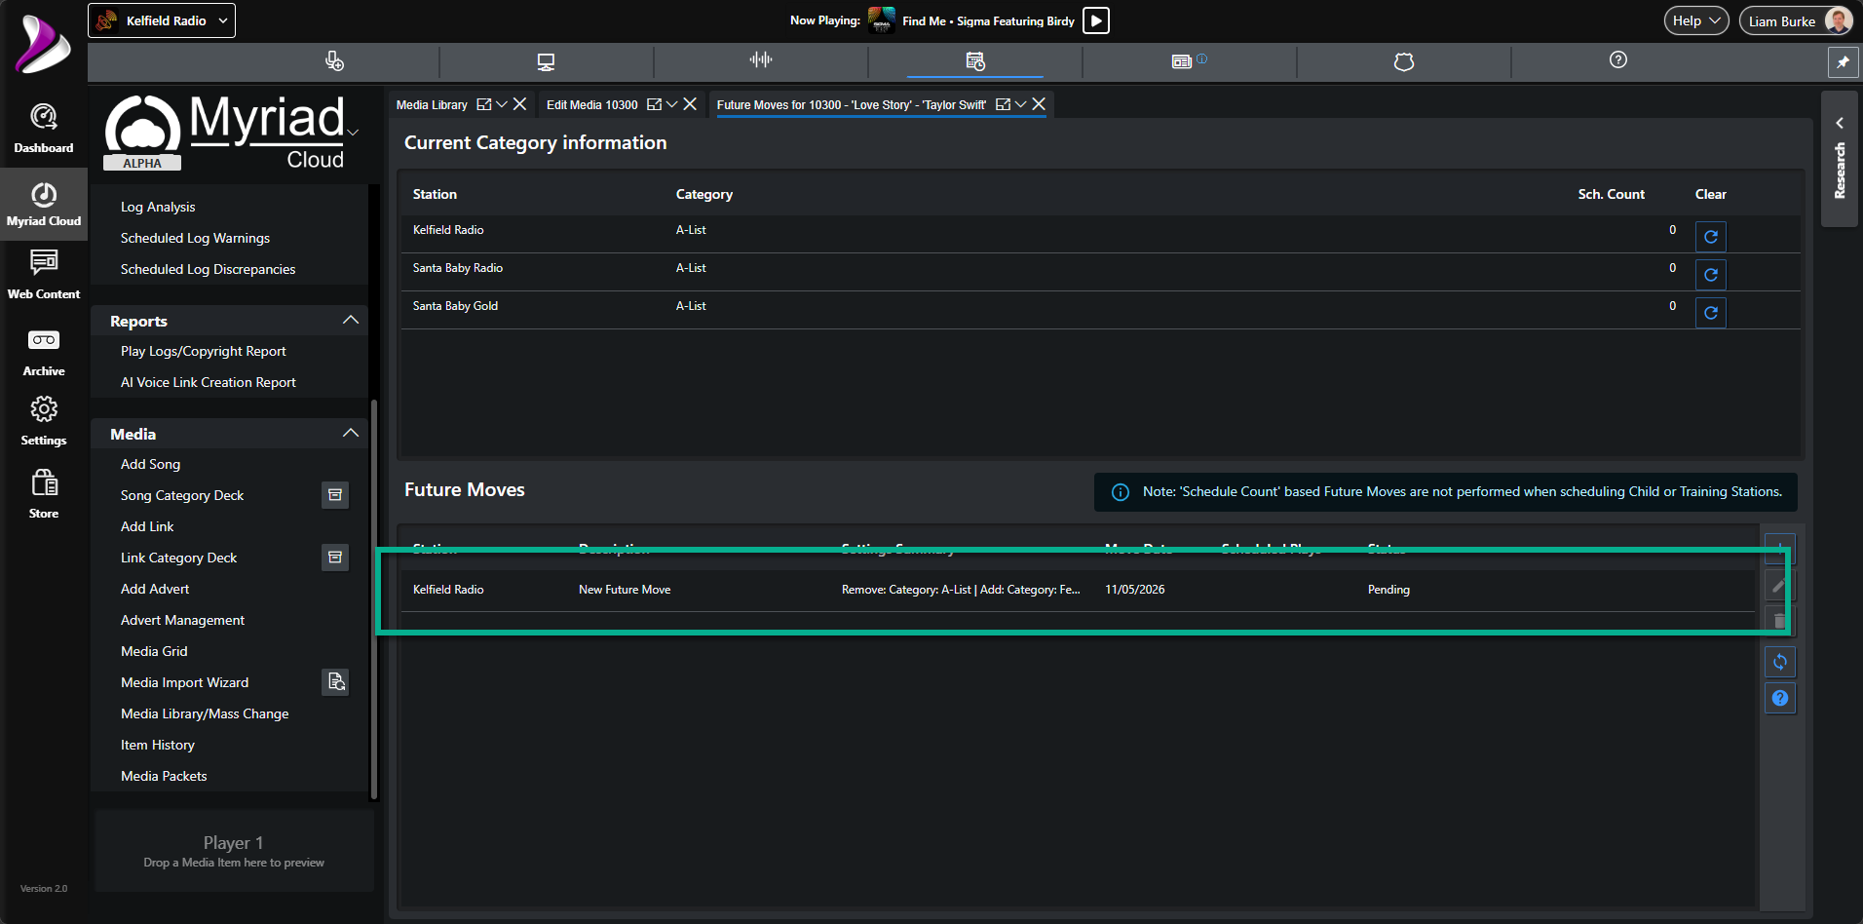Open Scheduled Log Warnings
Screen dimensions: 1863x924
pos(195,238)
